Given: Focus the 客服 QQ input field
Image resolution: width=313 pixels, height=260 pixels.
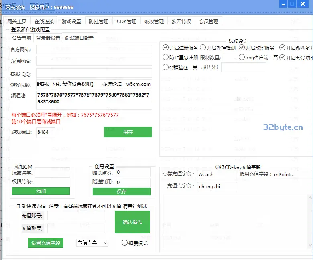Looking at the screenshot, I should [x=94, y=73].
